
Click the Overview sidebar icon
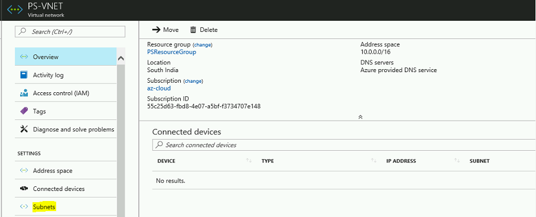pyautogui.click(x=24, y=57)
